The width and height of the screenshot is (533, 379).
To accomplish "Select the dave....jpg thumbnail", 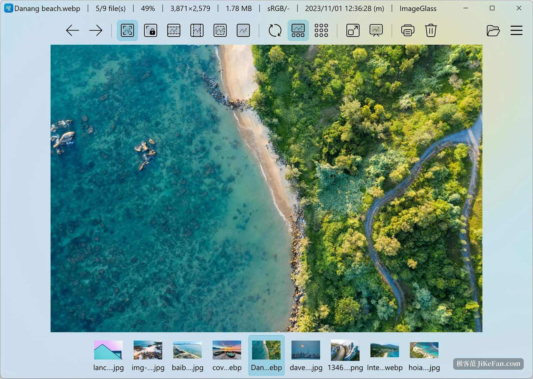I will click(306, 355).
